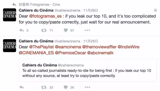The image size is (160, 91).
Task: Open the quoted Cahiers du Cinéma tweet
Action: coord(88,70)
